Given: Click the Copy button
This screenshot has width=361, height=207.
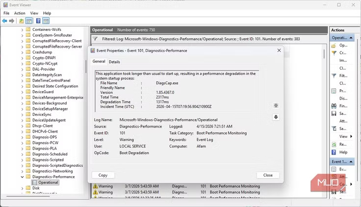Looking at the screenshot, I should 103,175.
